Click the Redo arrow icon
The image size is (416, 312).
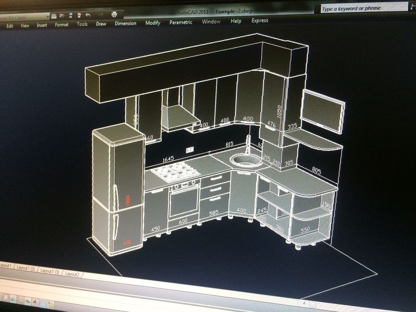click(x=101, y=15)
